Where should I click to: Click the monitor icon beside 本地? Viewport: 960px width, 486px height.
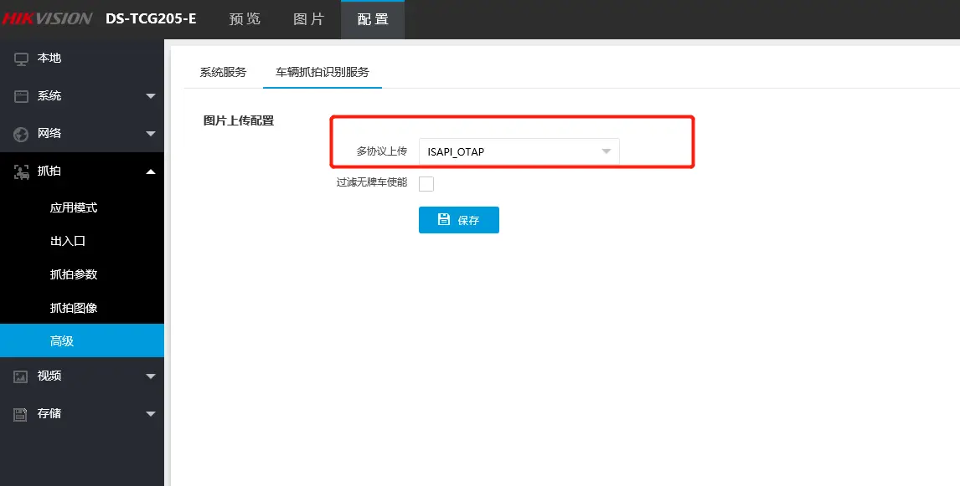pos(21,59)
